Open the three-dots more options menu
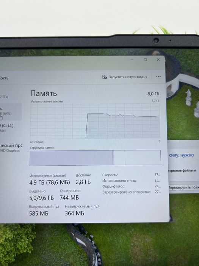Viewport: 199px width, 266px height. [x=158, y=76]
